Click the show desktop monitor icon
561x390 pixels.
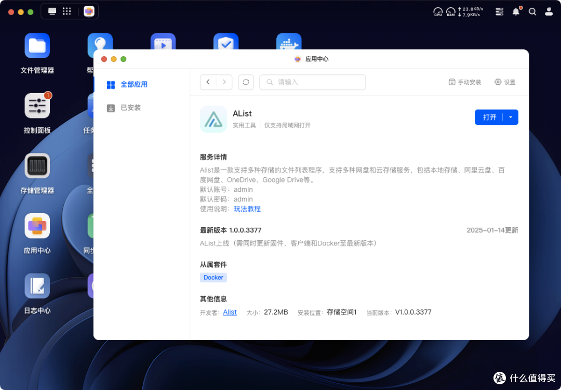pos(52,11)
